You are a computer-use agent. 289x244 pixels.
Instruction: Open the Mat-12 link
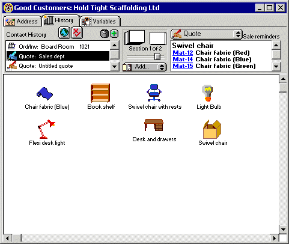183,53
